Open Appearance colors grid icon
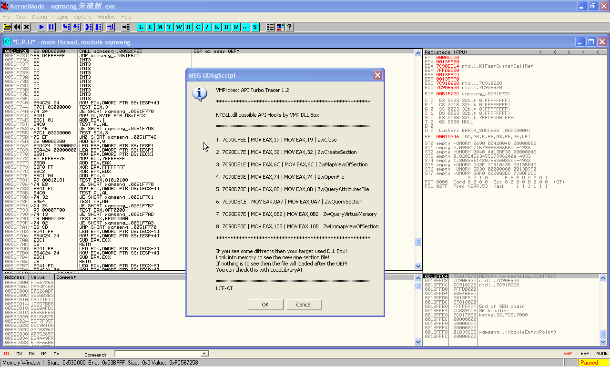The width and height of the screenshot is (610, 367). click(280, 27)
